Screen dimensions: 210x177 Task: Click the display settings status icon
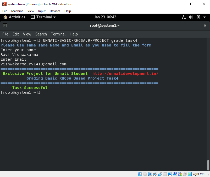tap(170, 174)
